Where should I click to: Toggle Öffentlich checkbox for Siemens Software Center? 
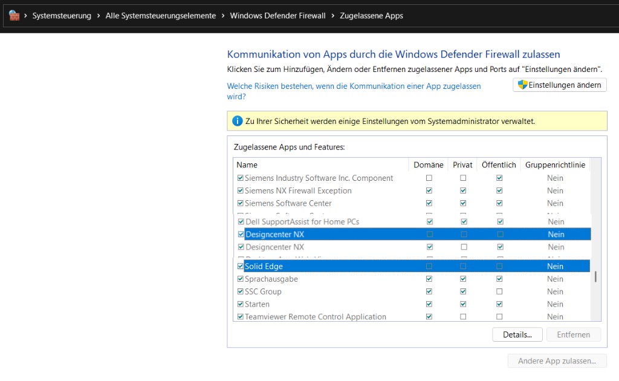point(499,203)
